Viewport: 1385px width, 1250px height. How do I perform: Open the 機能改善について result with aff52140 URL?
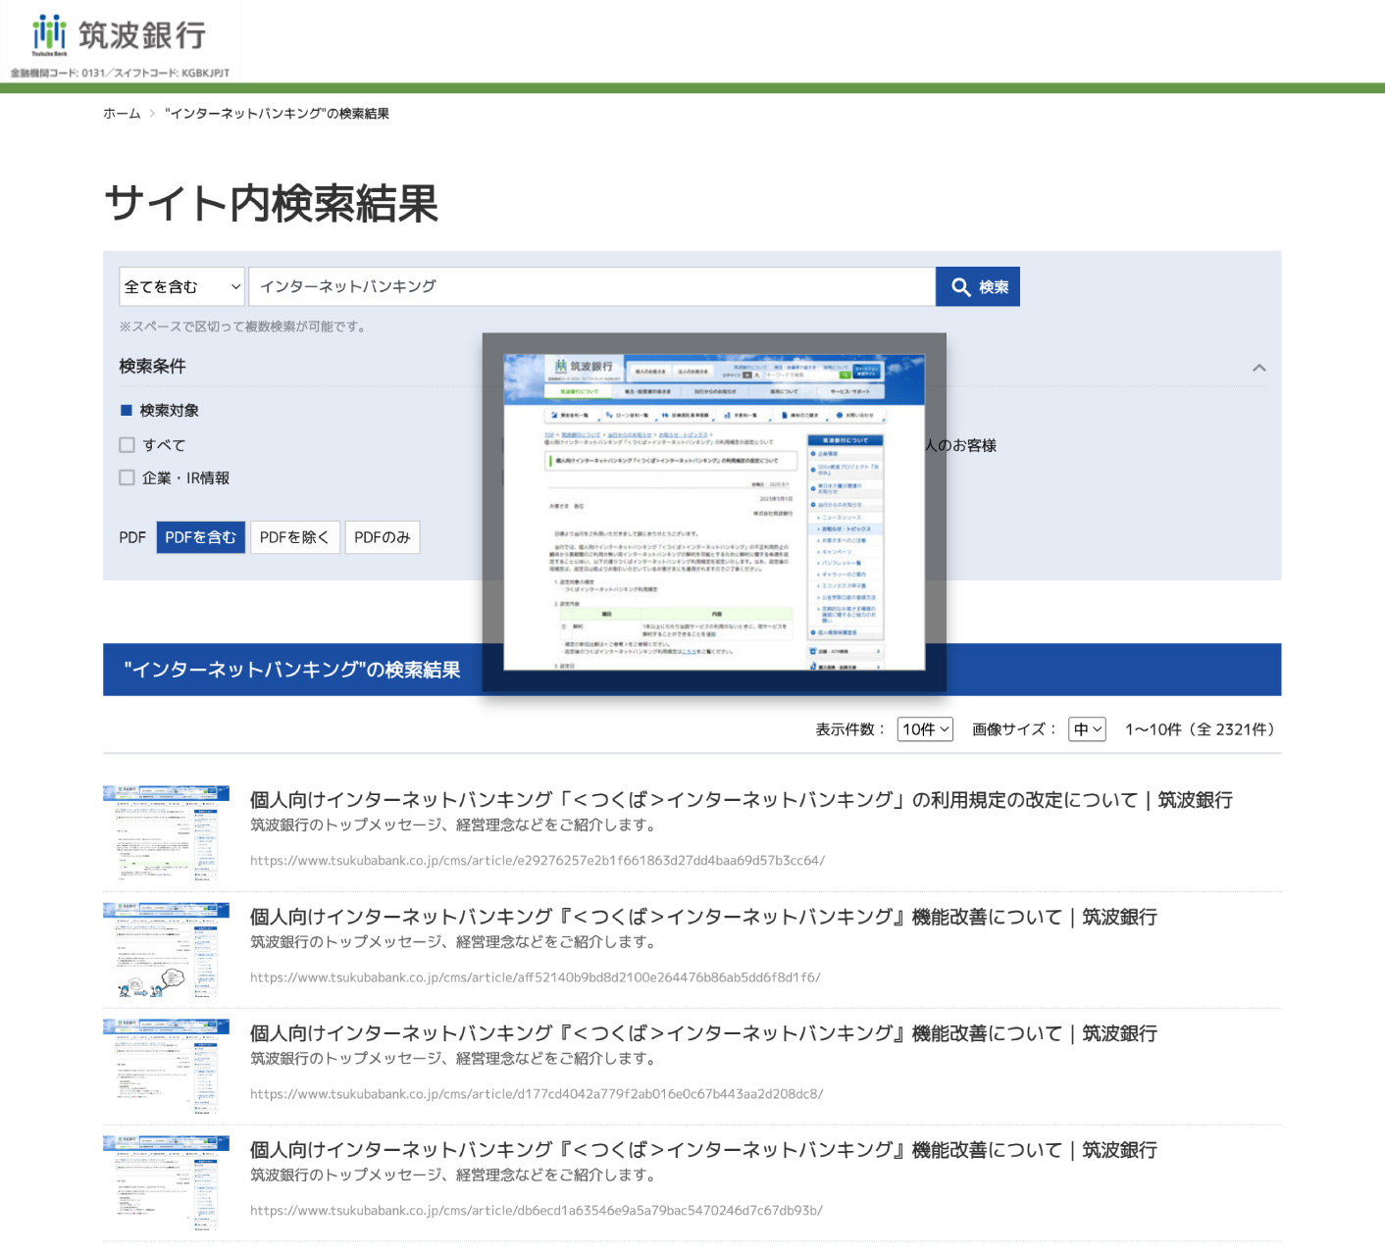pyautogui.click(x=703, y=917)
